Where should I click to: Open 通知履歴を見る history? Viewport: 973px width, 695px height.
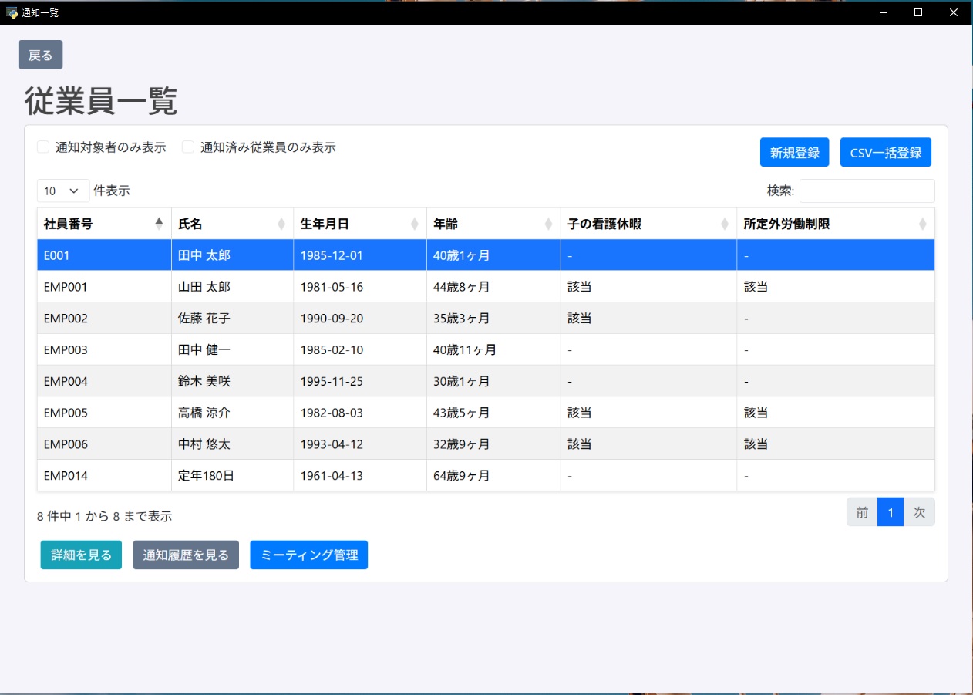(186, 555)
